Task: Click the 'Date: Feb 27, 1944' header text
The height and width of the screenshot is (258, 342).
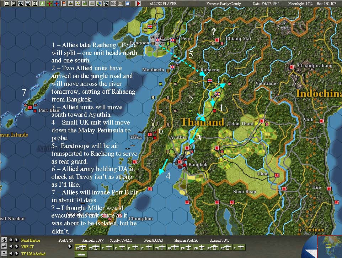Action: (266, 4)
